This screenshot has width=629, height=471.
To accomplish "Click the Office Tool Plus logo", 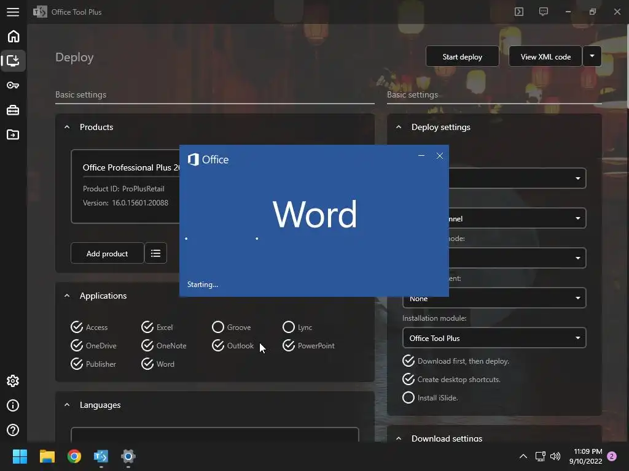I will 40,12.
